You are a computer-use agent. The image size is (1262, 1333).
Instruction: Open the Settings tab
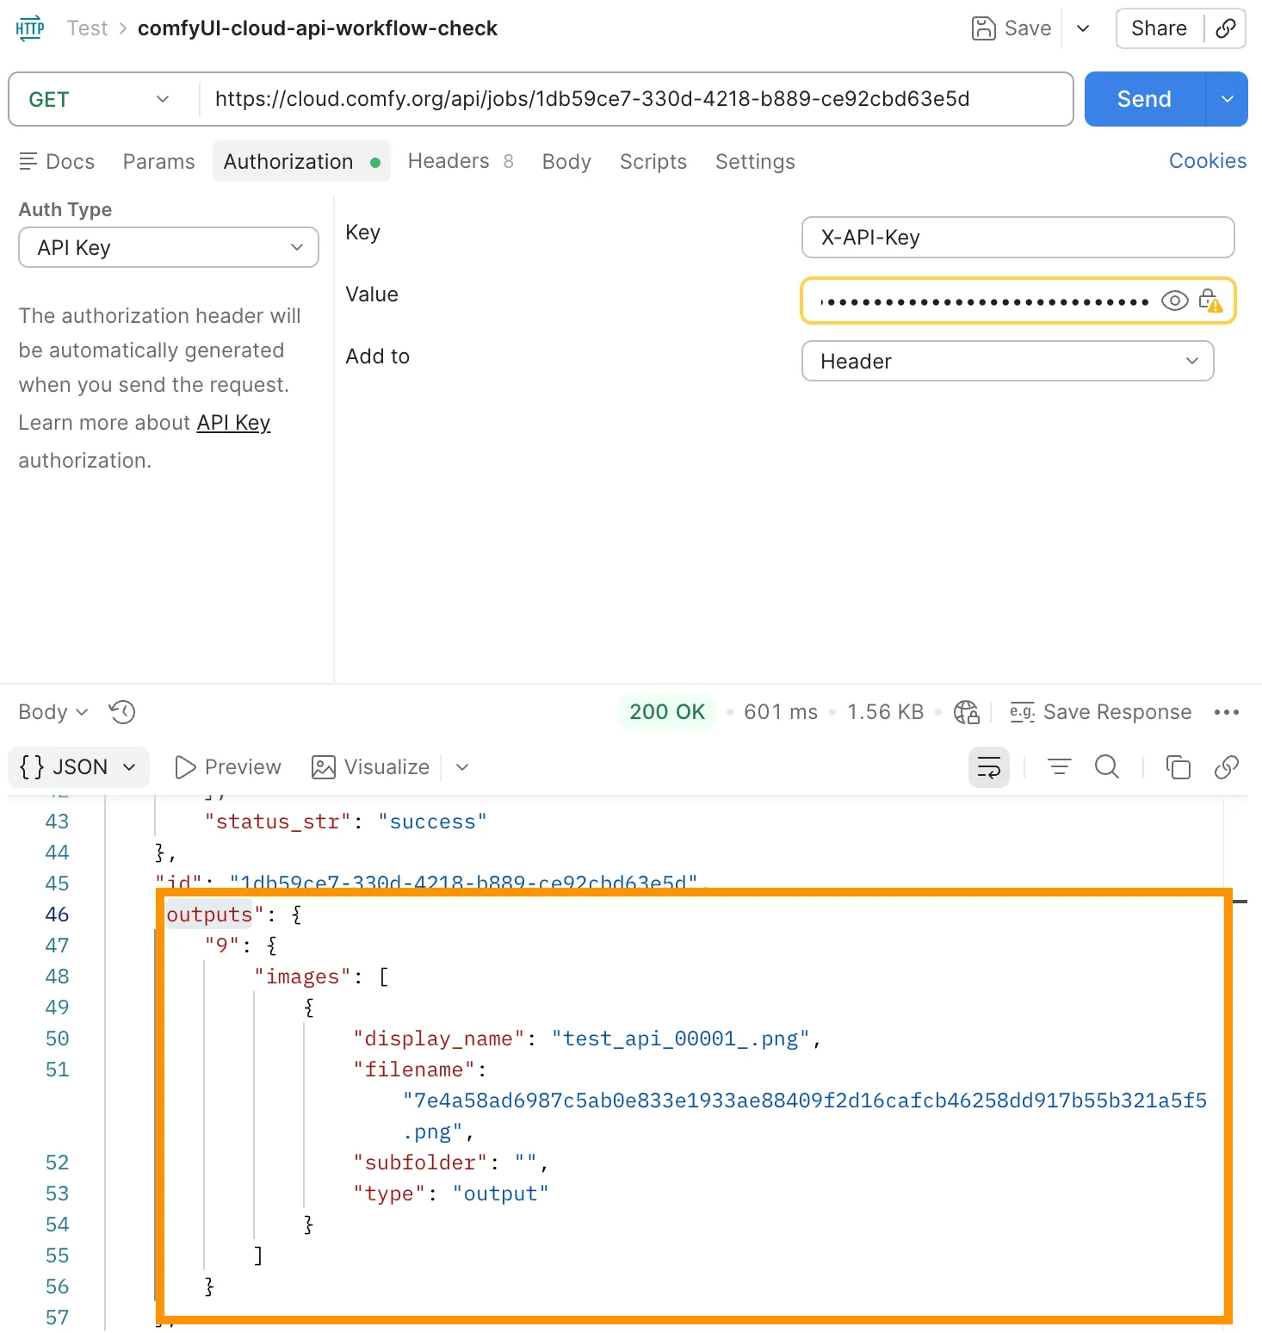pyautogui.click(x=755, y=161)
